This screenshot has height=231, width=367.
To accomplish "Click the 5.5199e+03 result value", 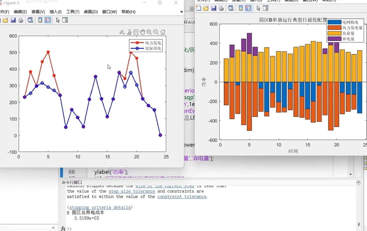I will click(87, 218).
